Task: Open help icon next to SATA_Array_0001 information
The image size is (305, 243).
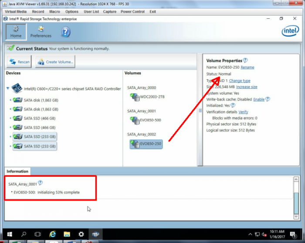Action: 40,183
